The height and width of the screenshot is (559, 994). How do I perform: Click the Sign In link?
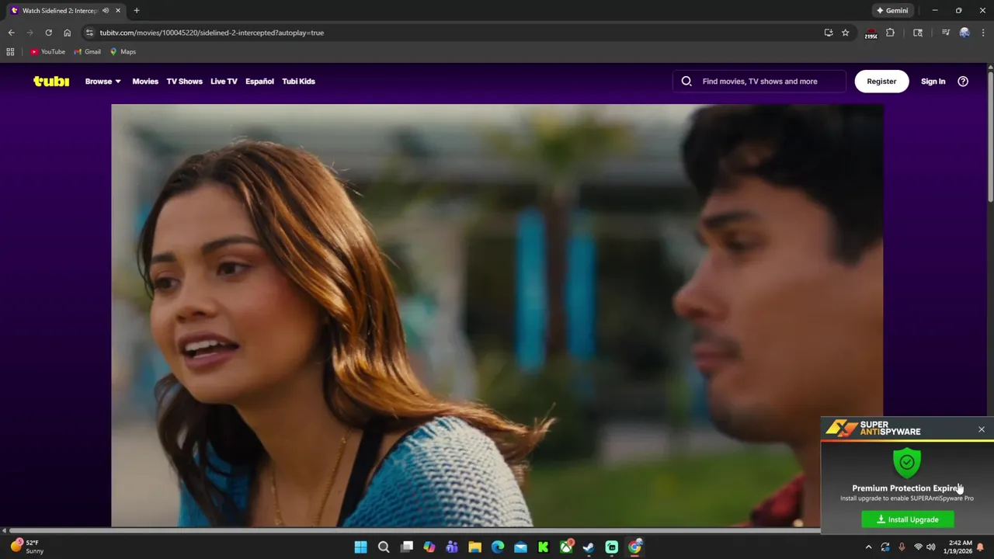(x=933, y=81)
